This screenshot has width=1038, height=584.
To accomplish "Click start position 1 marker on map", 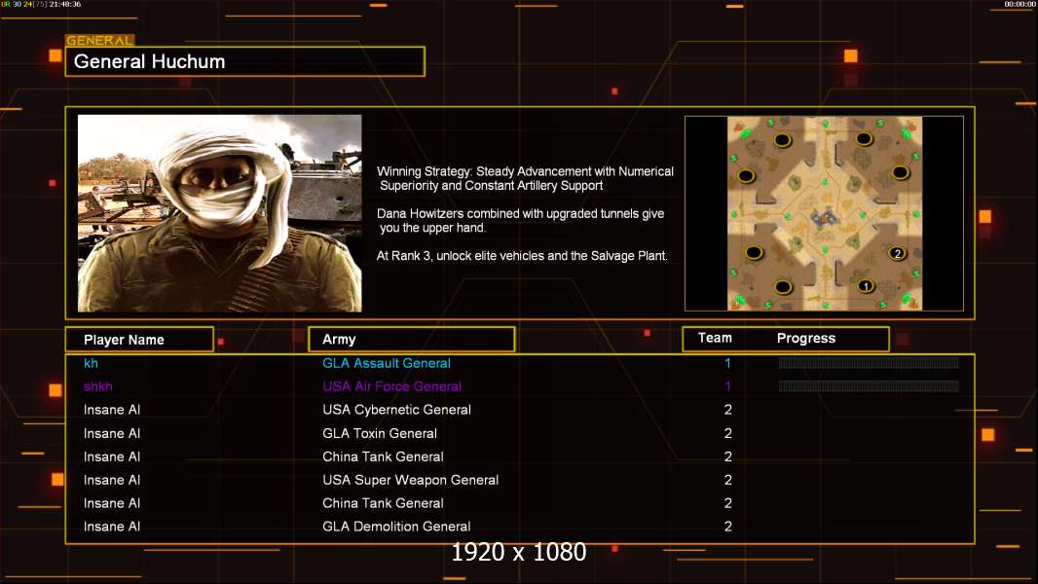I will click(x=866, y=286).
